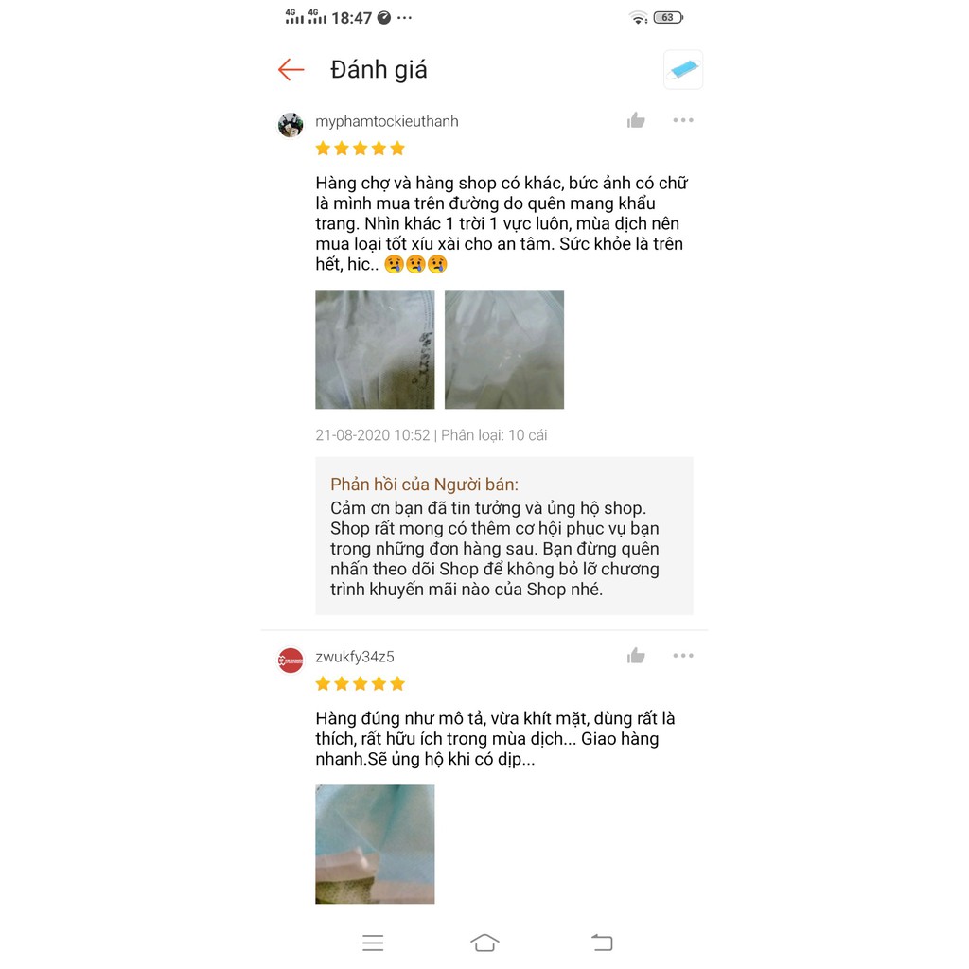This screenshot has height=969, width=969.
Task: View second white mask review photo
Action: 504,349
